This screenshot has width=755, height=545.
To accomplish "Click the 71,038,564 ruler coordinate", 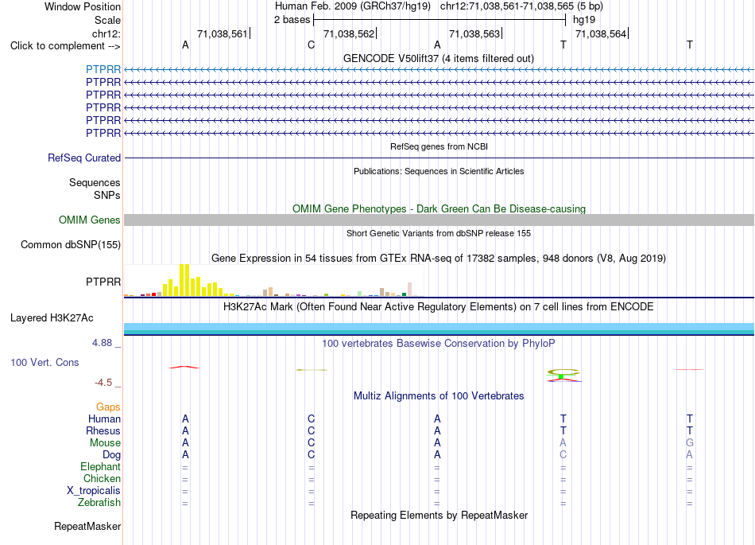I will coord(601,33).
